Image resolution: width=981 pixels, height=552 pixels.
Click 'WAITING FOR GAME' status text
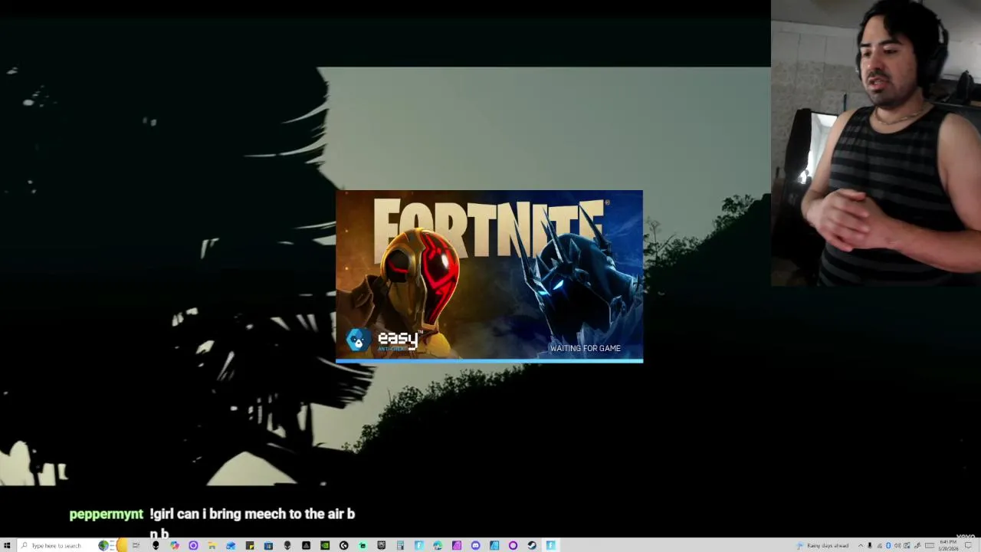(585, 348)
